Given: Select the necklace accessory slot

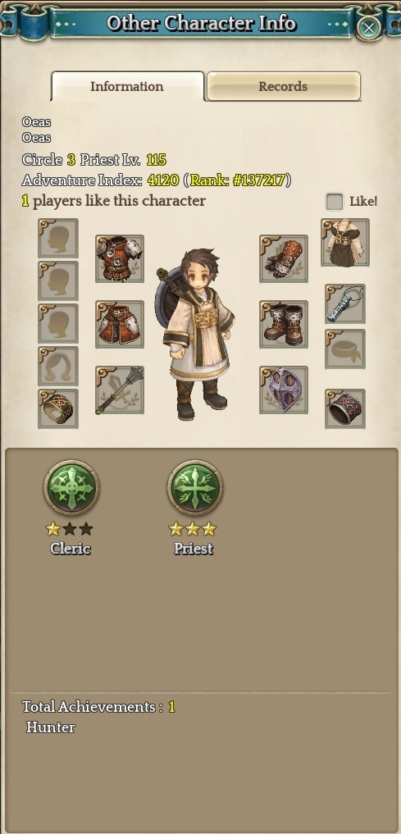Looking at the screenshot, I should tap(345, 303).
